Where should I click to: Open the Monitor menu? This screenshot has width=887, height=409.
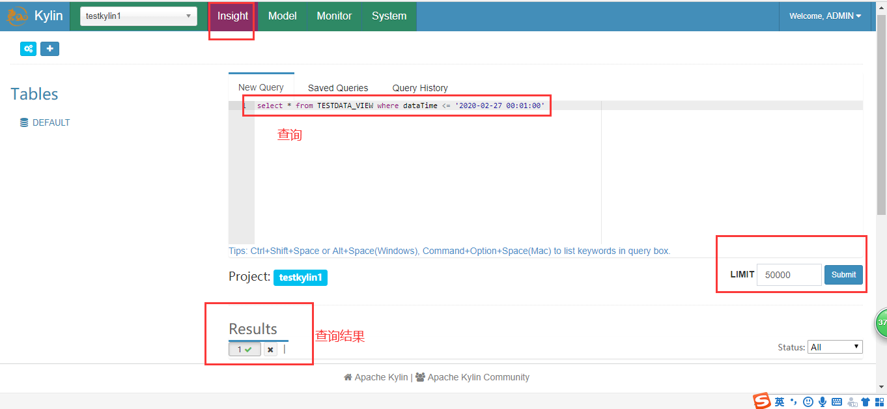334,16
